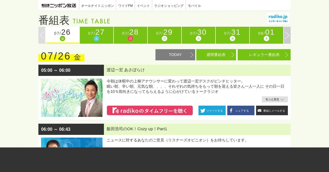Select the 07/29 Monday date tab
This screenshot has width=329, height=172.
click(x=164, y=35)
